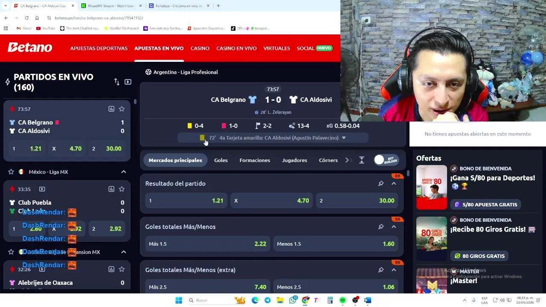Viewport: 546px width, 307px height.
Task: Open Microsoft Word from the taskbar
Action: 368,300
